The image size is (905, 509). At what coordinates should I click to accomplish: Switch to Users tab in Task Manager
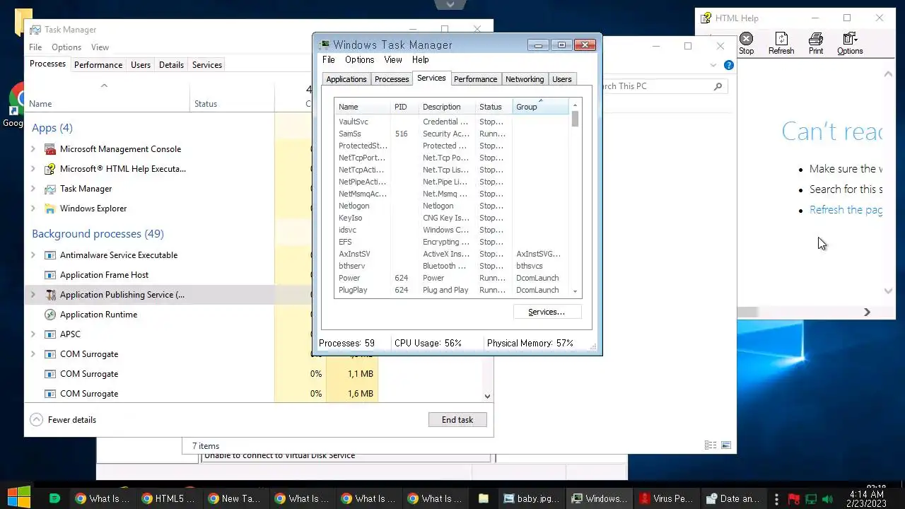pyautogui.click(x=141, y=65)
